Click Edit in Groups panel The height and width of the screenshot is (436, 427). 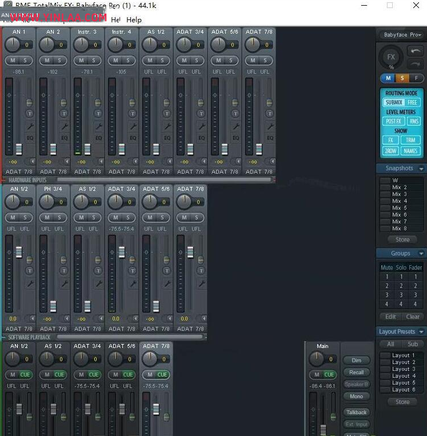390,317
